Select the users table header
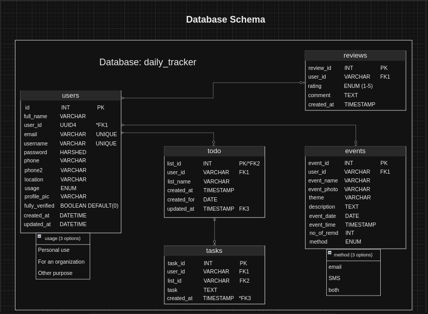 point(71,96)
